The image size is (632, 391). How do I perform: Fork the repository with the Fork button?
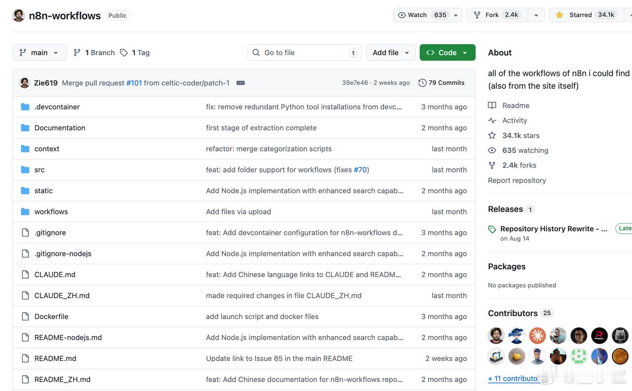497,15
